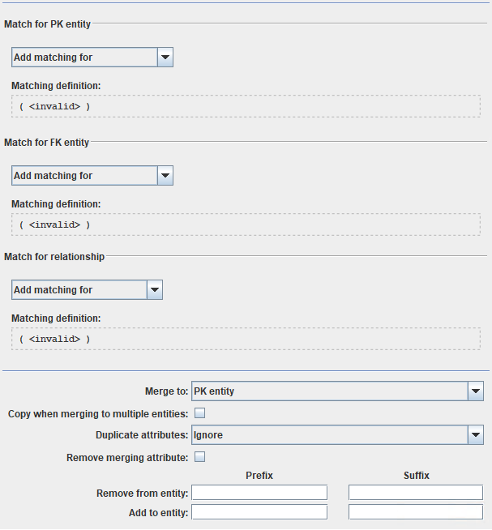The width and height of the screenshot is (492, 530).
Task: Open PK entity 'Add matching for' dropdown arrow
Action: pyautogui.click(x=165, y=58)
